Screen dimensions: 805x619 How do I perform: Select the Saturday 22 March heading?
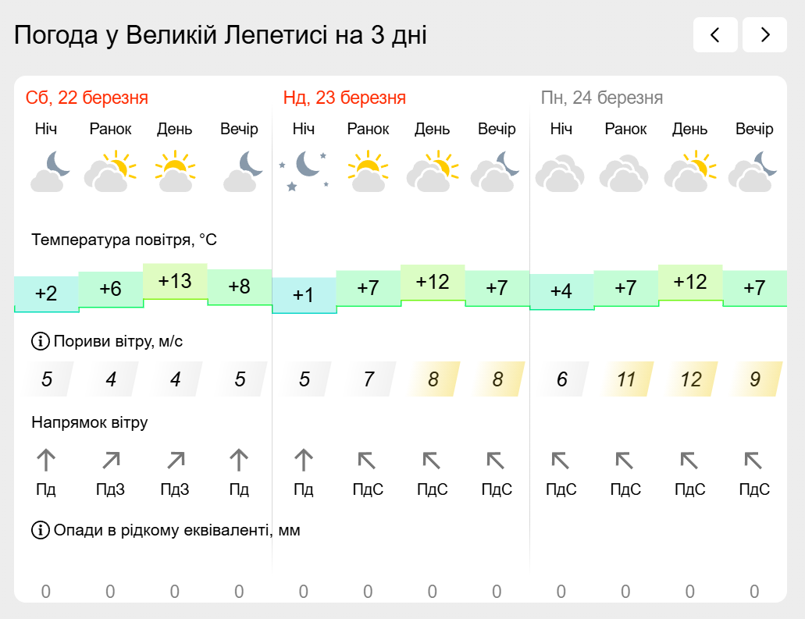pyautogui.click(x=87, y=98)
